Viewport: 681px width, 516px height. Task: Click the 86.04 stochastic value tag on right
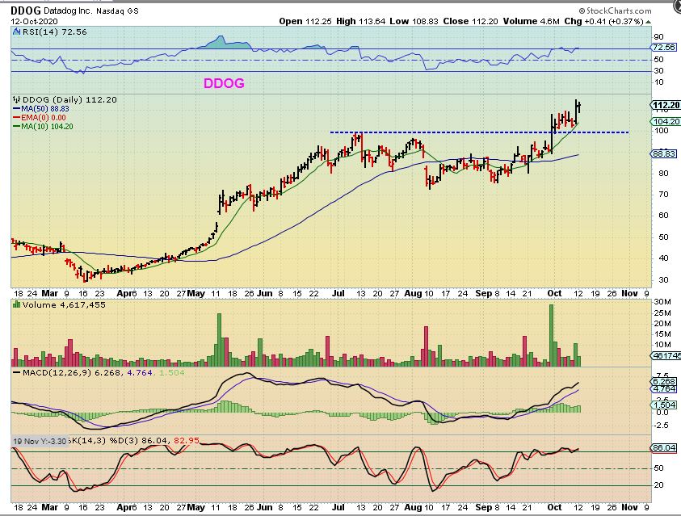(664, 447)
